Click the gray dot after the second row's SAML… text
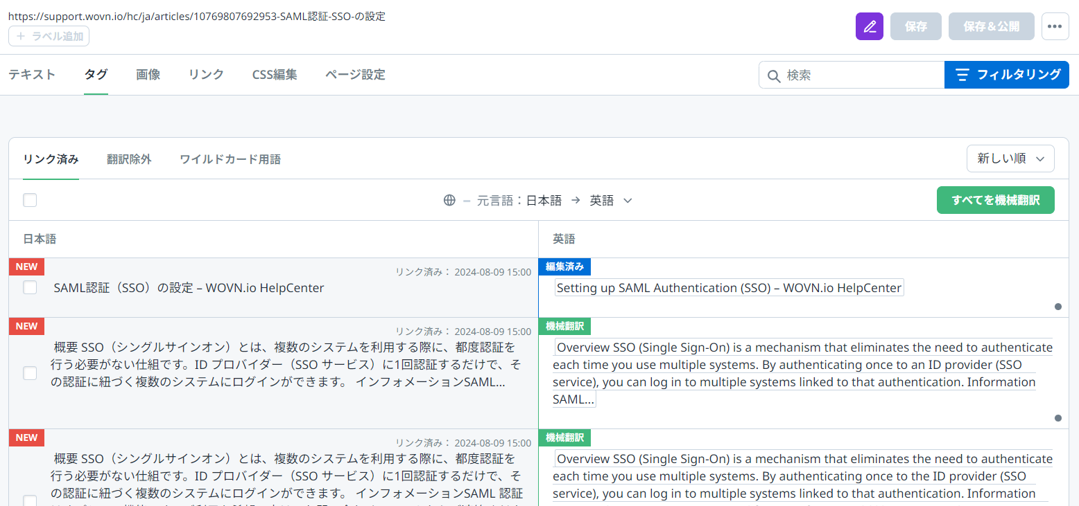 [x=1058, y=417]
